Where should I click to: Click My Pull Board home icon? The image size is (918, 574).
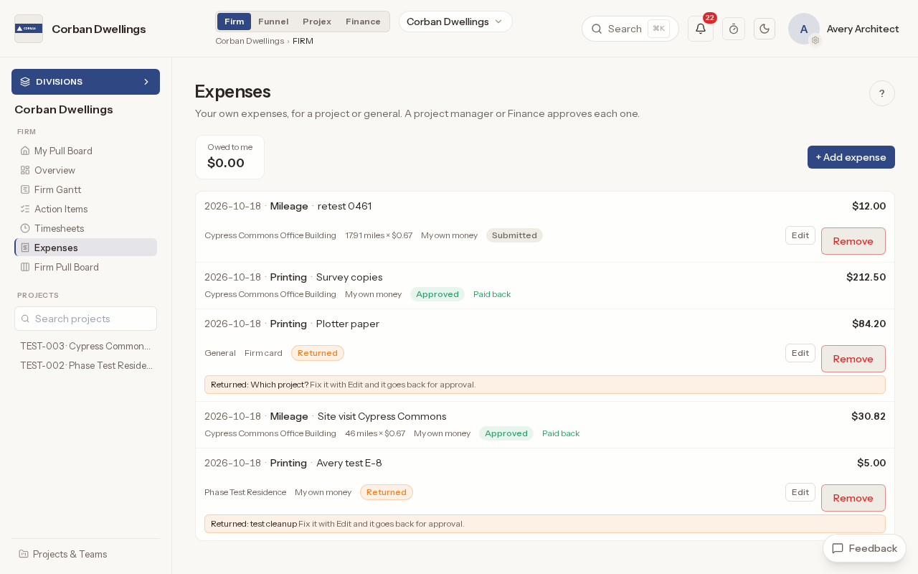tap(25, 151)
